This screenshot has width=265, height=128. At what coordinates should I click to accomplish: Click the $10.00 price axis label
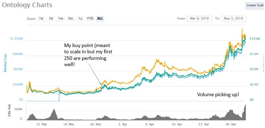click(255, 39)
